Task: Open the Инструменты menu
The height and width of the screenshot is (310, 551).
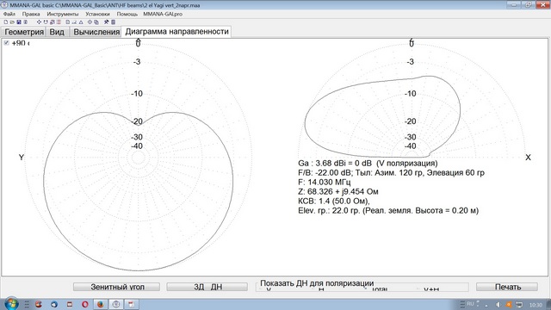Action: [x=63, y=14]
